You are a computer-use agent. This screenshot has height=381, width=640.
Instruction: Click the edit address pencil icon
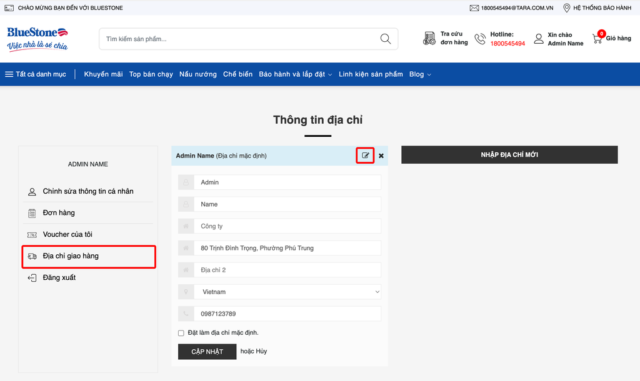[366, 156]
